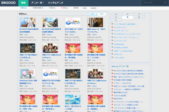
Task: Open 三国志 thumbnail dated 2020-01-01 (19:44)
Action: coord(50,48)
